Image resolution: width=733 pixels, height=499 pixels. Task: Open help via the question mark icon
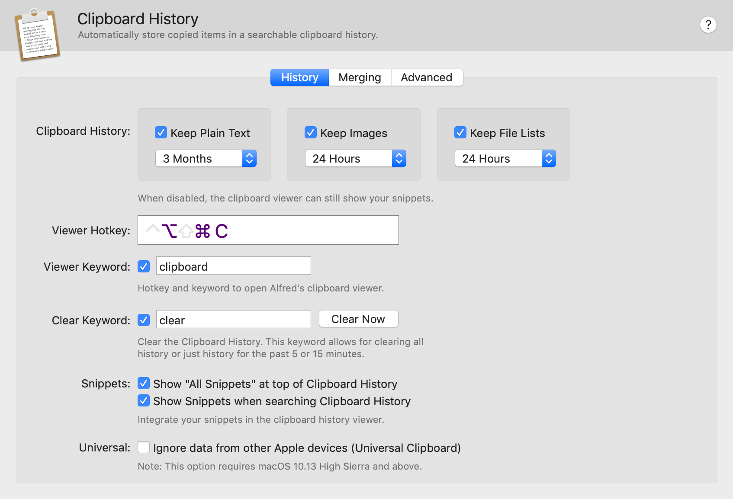[708, 25]
